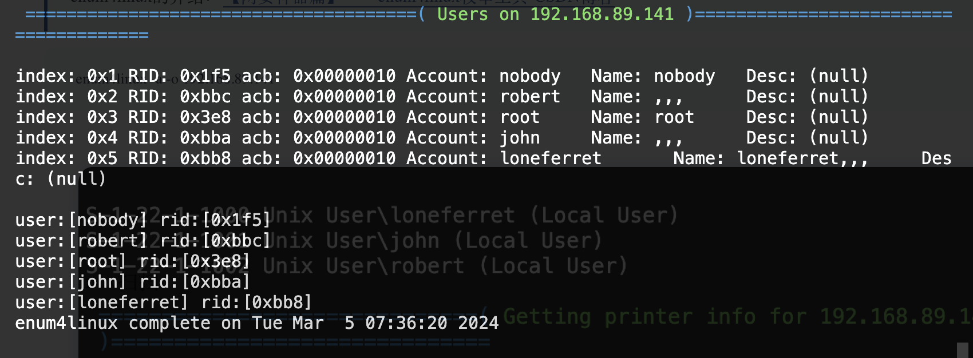Click the 'enum4linux complete' status line

pyautogui.click(x=256, y=323)
